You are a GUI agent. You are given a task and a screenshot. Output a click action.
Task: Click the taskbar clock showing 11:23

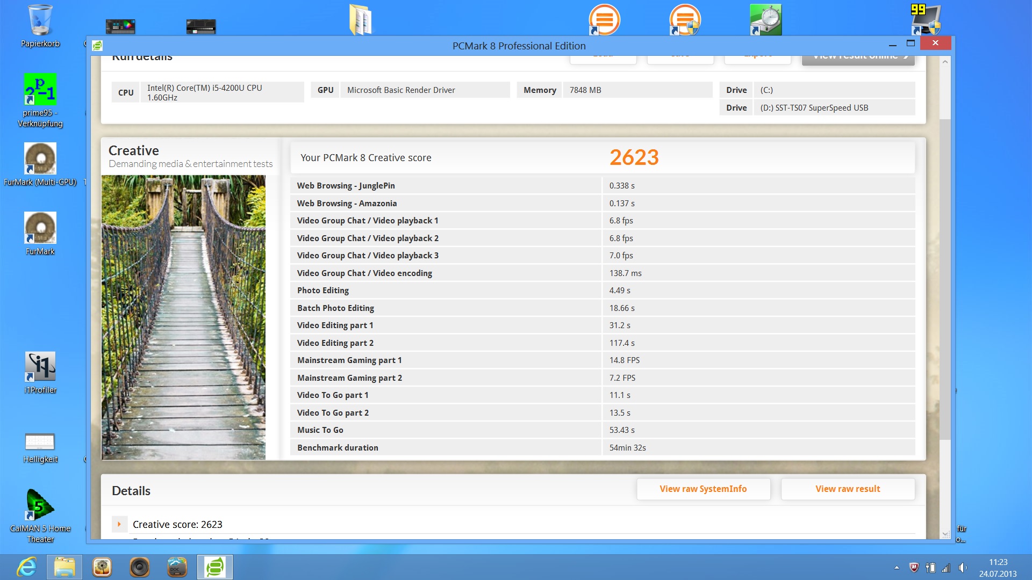pos(998,568)
